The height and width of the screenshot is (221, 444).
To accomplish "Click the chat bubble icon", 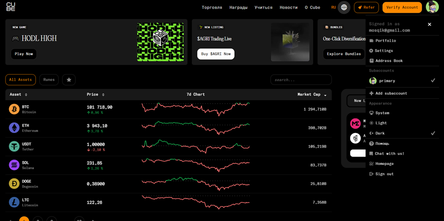I will point(371,154).
